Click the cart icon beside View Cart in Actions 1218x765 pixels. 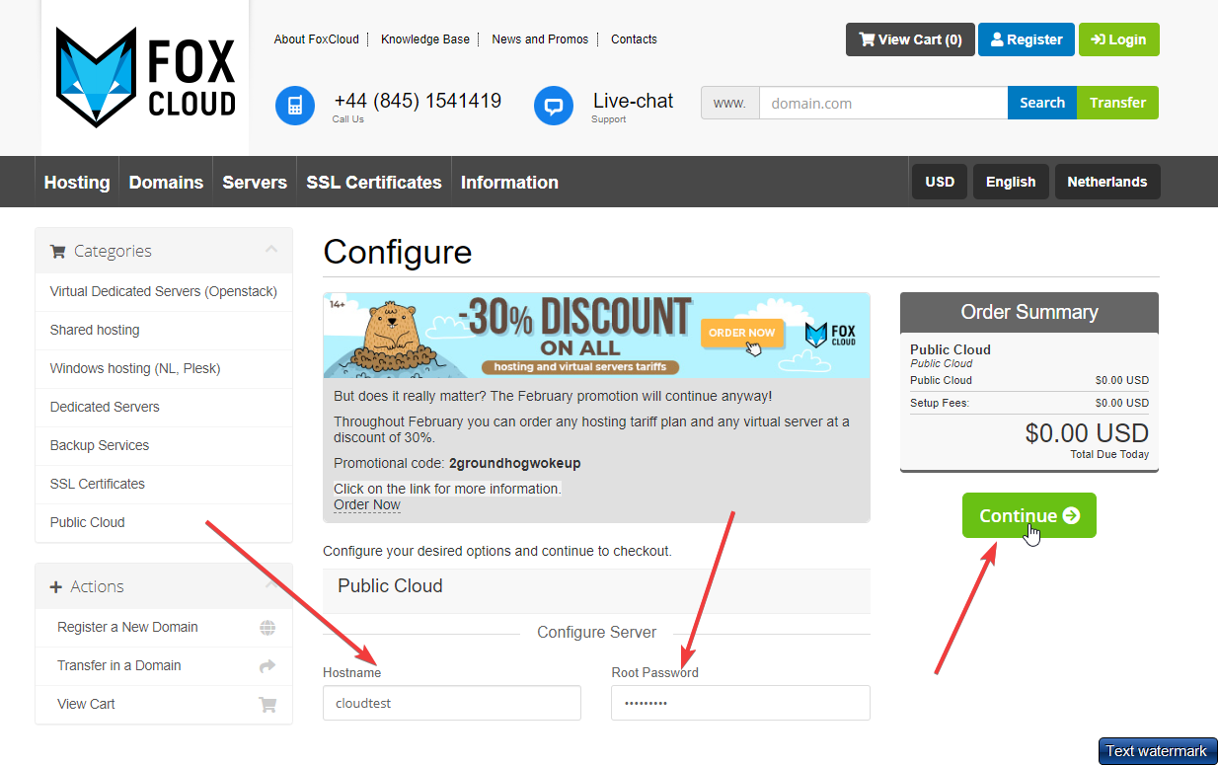click(x=267, y=705)
